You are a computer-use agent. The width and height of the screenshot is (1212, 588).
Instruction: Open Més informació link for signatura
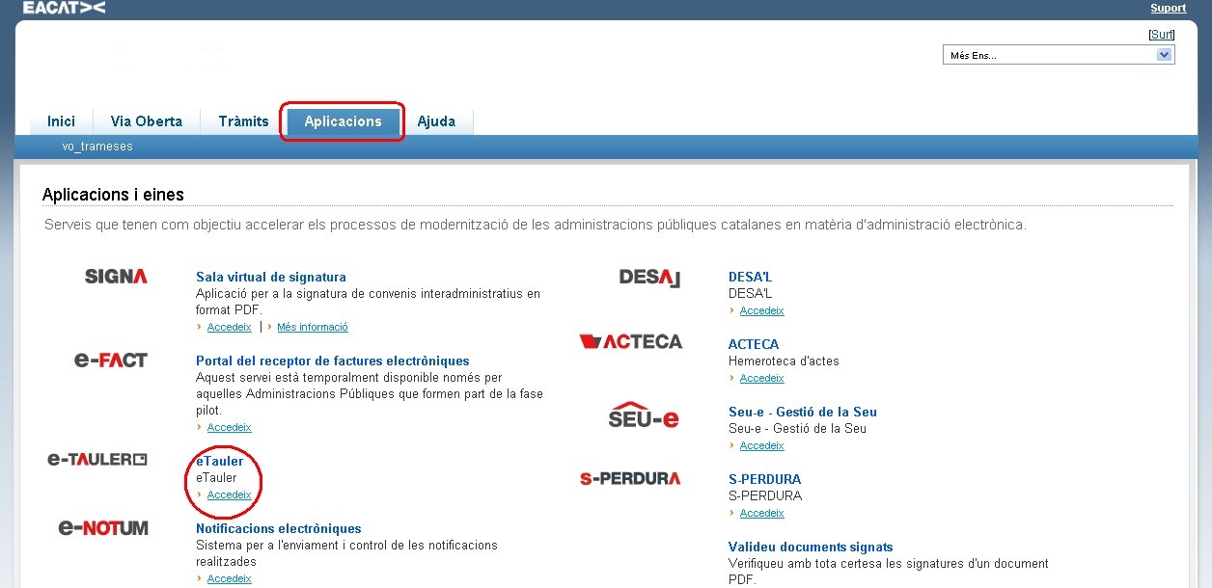point(312,327)
